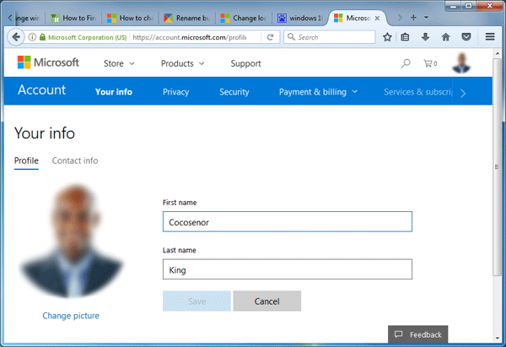Click the scrollbar up arrow
Image resolution: width=506 pixels, height=347 pixels.
click(x=497, y=54)
